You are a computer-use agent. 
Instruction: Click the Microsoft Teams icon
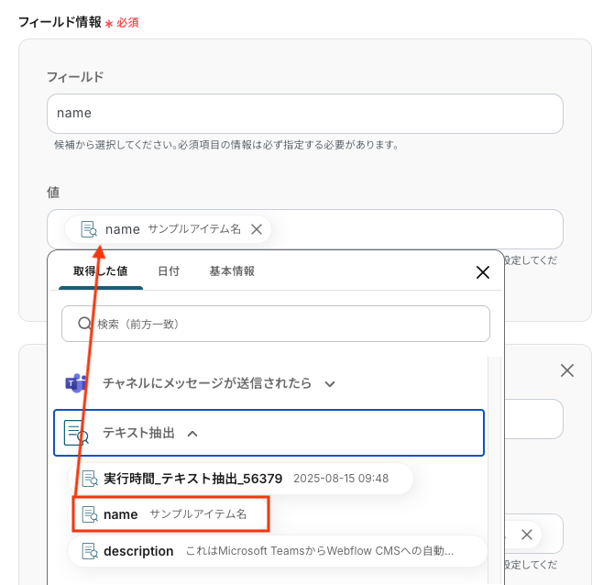pyautogui.click(x=75, y=383)
